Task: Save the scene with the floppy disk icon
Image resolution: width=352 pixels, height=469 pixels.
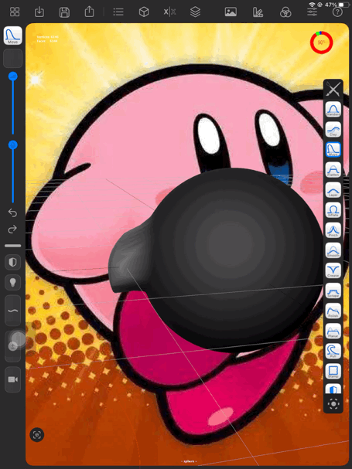Action: click(64, 12)
